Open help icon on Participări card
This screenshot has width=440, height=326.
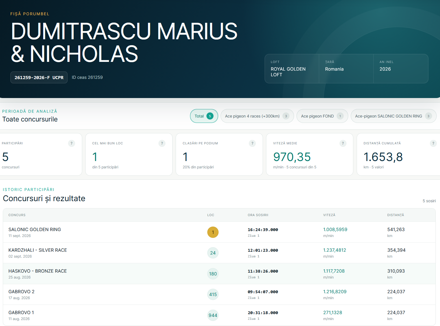click(x=71, y=143)
